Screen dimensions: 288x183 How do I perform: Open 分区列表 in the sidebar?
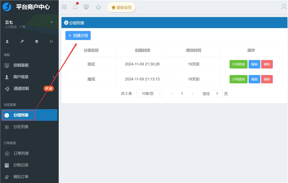point(21,127)
